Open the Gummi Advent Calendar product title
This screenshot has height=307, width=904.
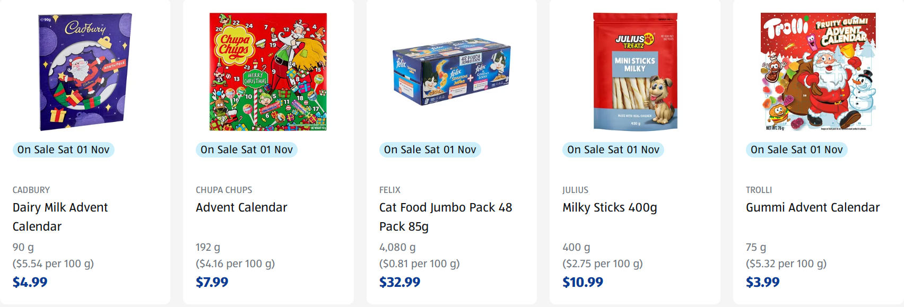pyautogui.click(x=812, y=207)
